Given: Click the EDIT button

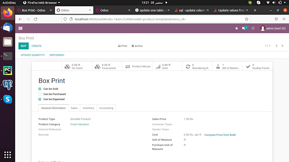Looking at the screenshot, I should [x=24, y=46].
